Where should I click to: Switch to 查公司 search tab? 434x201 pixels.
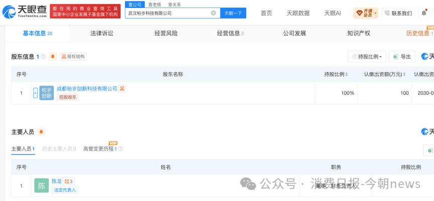[x=135, y=5]
